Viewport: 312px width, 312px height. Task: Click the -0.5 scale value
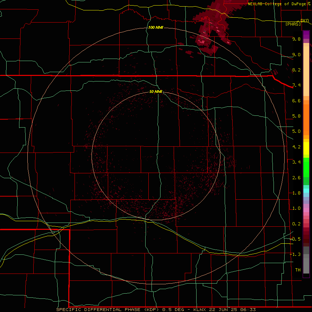[x=295, y=239]
